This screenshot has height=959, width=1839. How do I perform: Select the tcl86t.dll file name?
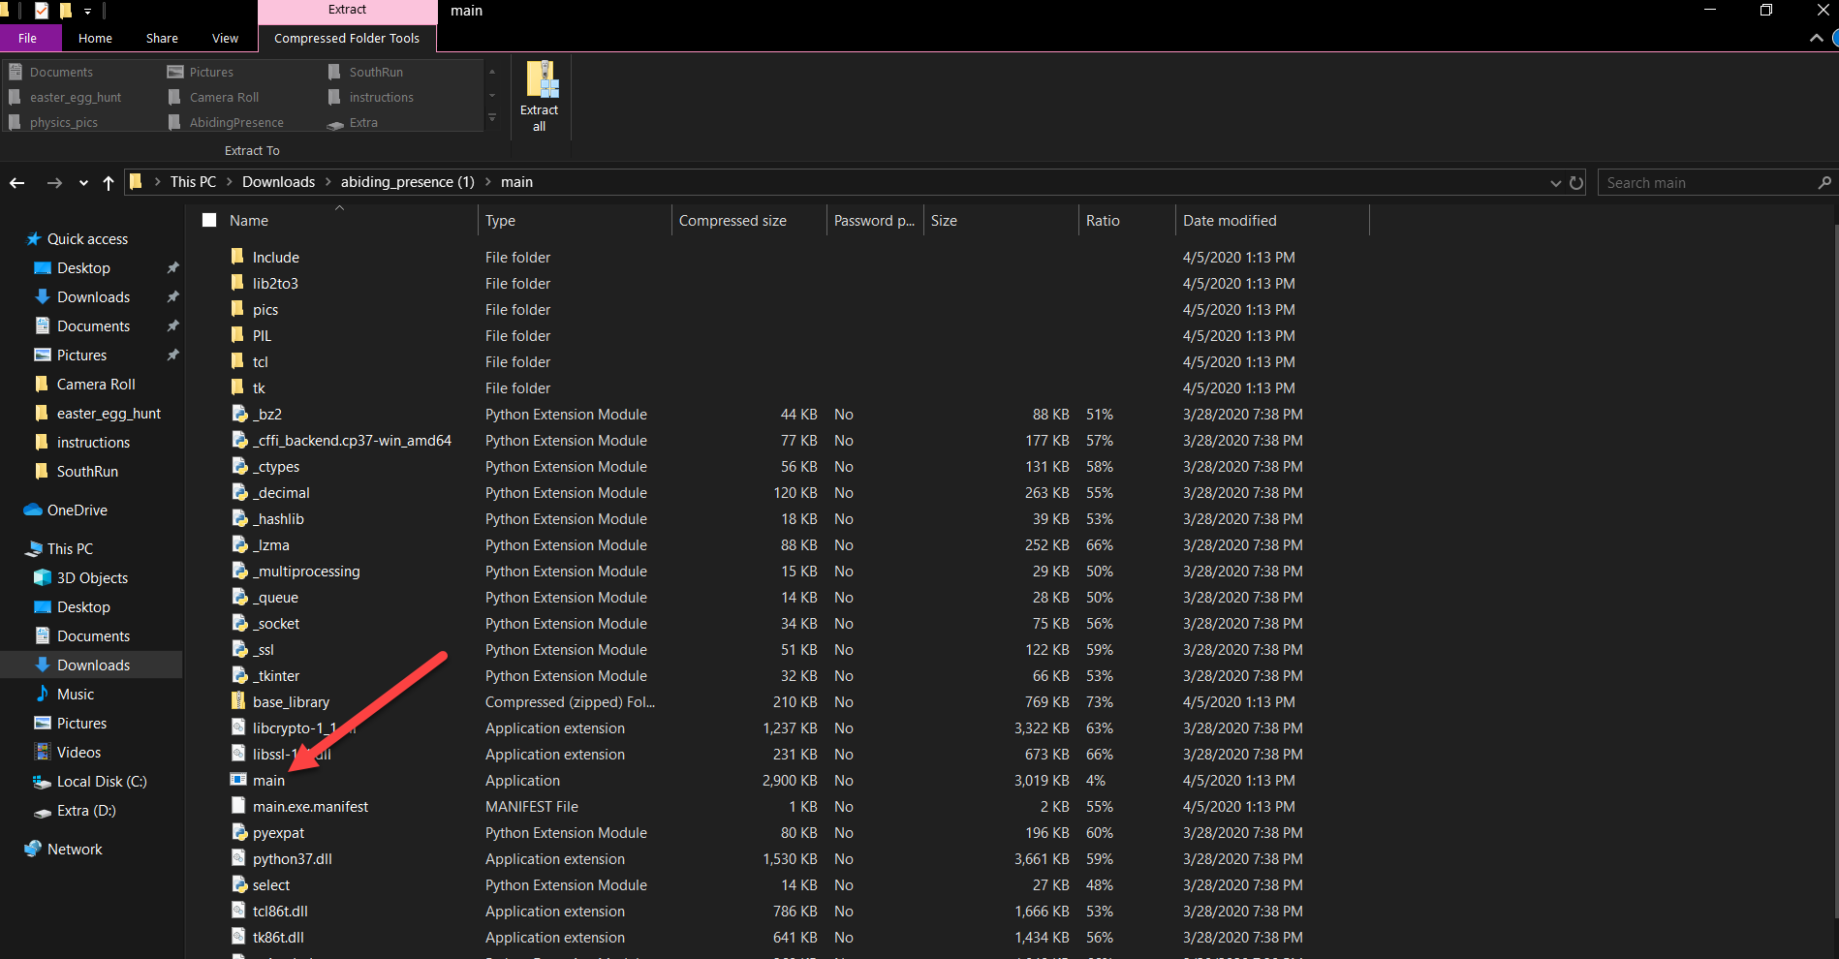280,912
